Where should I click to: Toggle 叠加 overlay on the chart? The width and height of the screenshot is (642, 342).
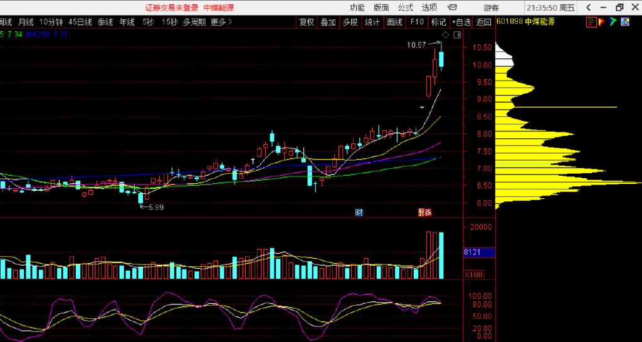[328, 22]
